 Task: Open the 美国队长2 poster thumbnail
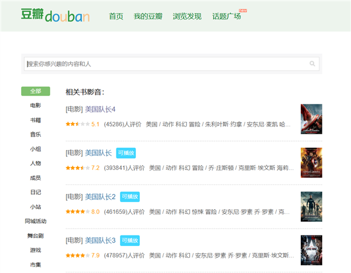311,207
